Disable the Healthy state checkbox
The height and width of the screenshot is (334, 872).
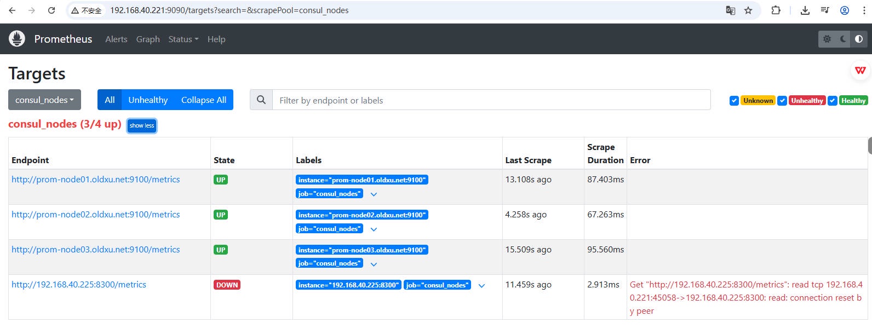[832, 101]
